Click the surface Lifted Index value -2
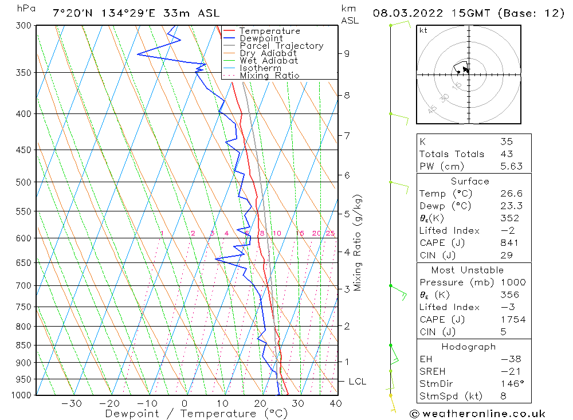573x420 pixels. [x=508, y=231]
